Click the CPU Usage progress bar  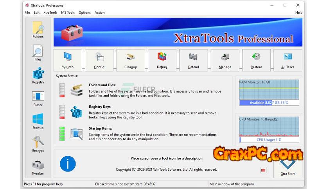[269, 140]
